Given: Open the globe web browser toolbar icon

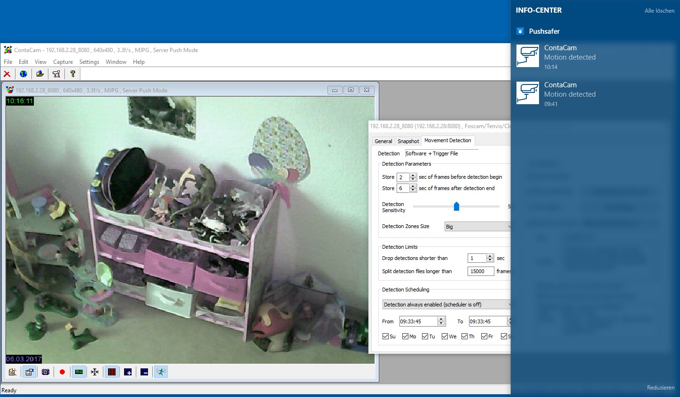Looking at the screenshot, I should 23,74.
